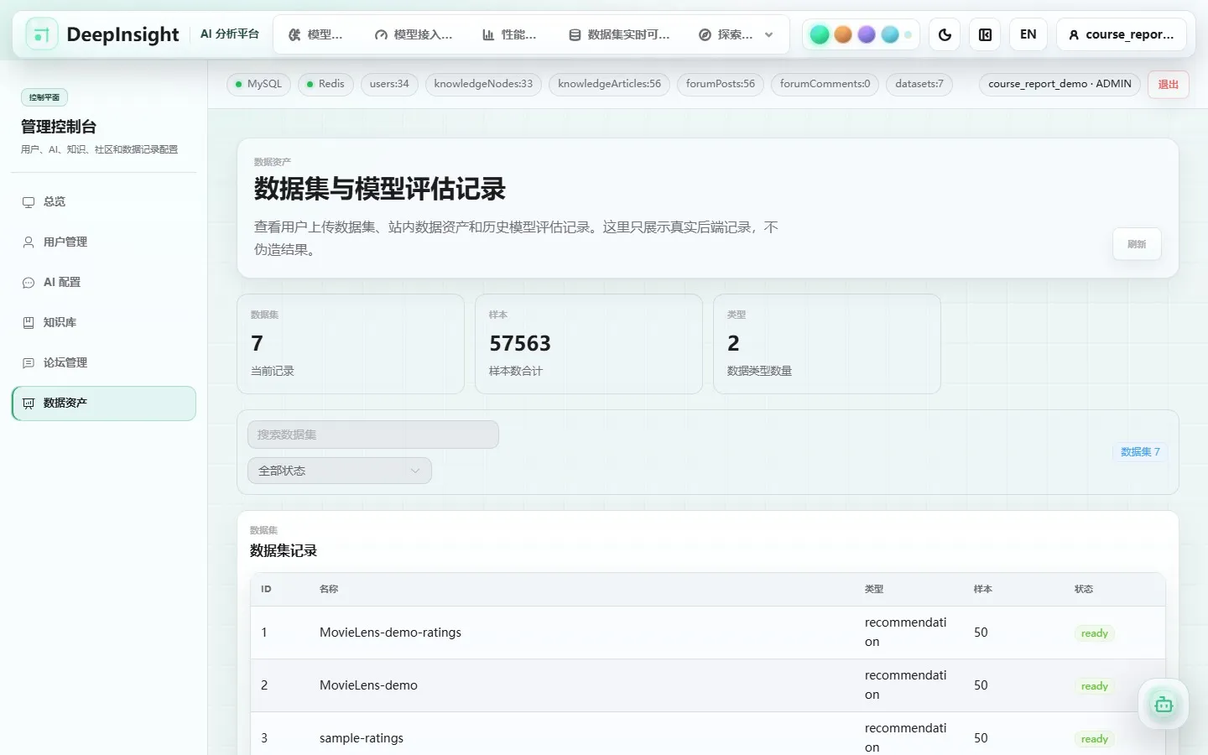Click the 名称 column header
1208x755 pixels.
point(329,589)
